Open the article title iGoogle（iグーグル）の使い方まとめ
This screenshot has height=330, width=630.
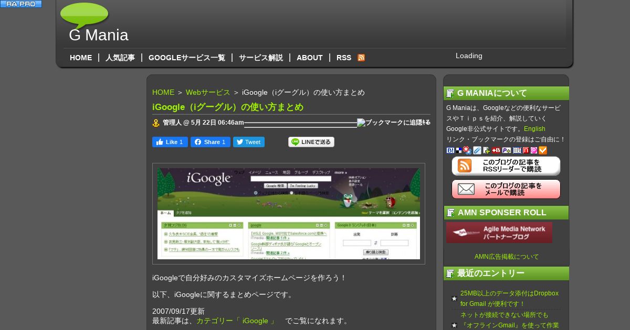pyautogui.click(x=228, y=107)
